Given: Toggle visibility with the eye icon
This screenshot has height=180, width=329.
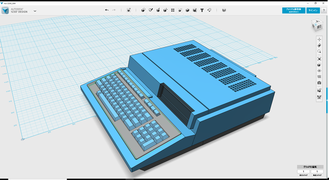Looking at the screenshot, I should (x=319, y=71).
